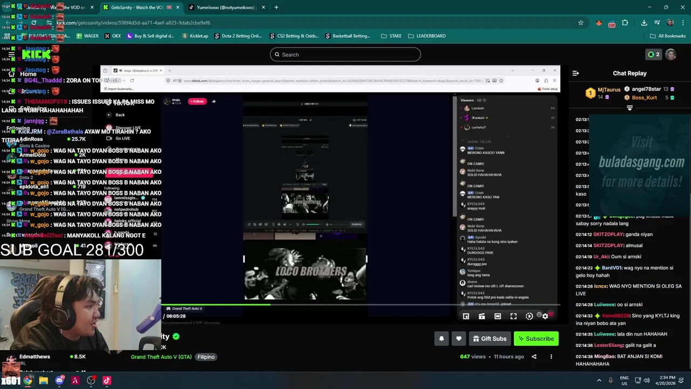Open Basketball Betting bookmark
This screenshot has width=691, height=389.
(348, 36)
